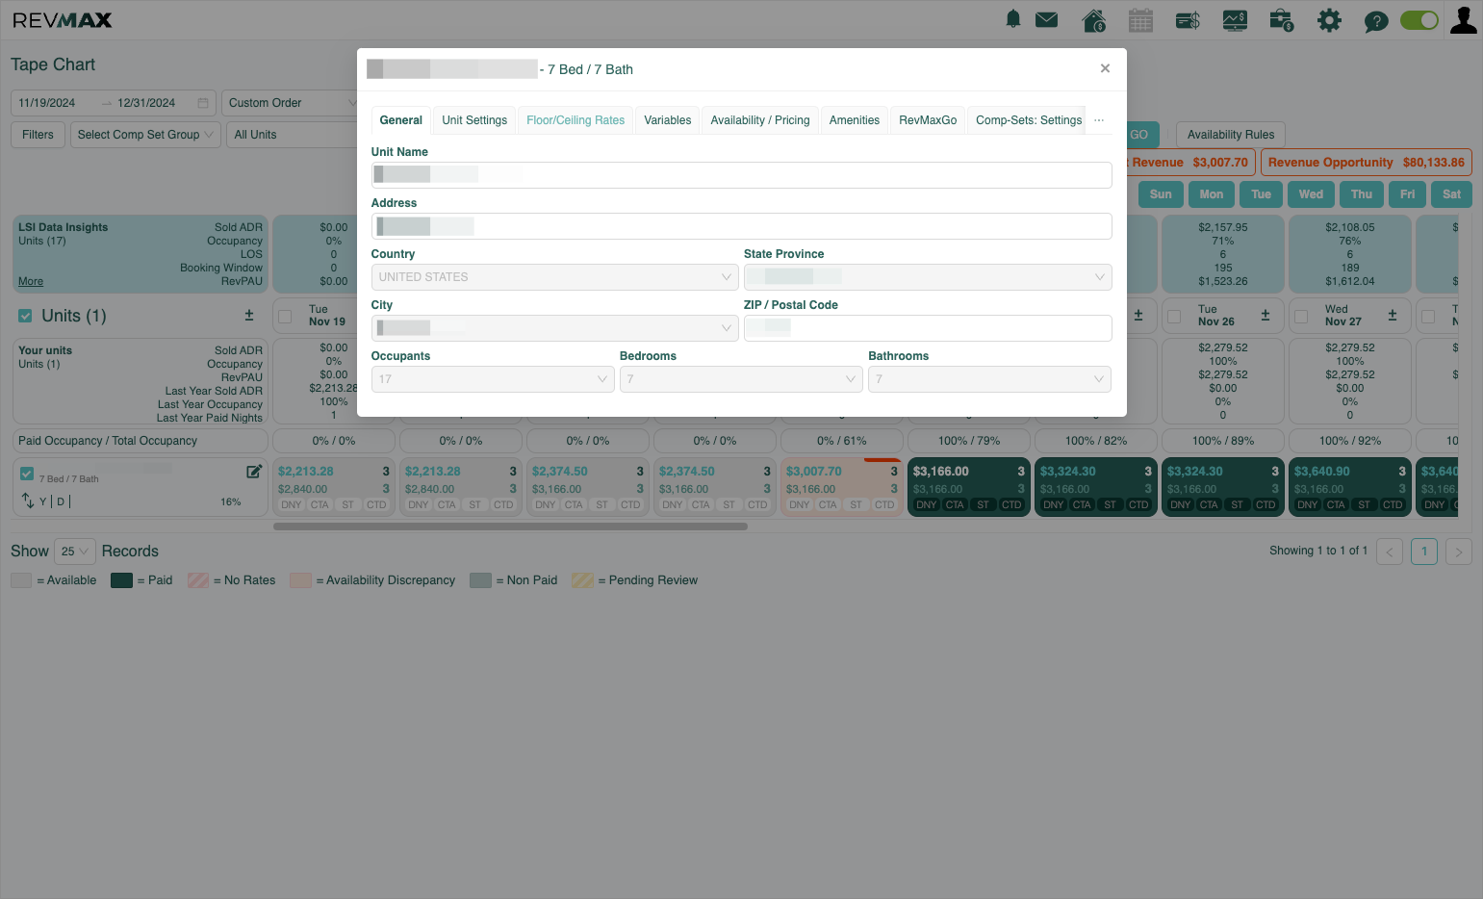Click the Availability Rules button
The height and width of the screenshot is (899, 1483).
pyautogui.click(x=1230, y=135)
